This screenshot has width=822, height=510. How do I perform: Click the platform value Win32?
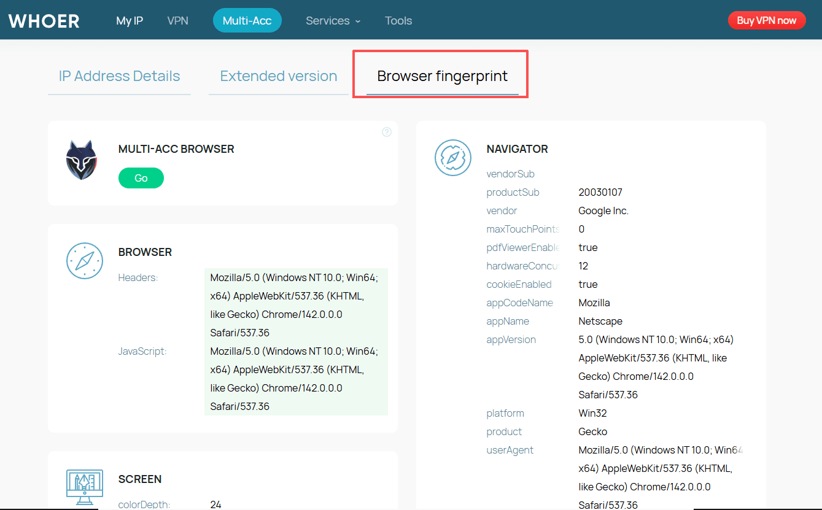(x=593, y=413)
